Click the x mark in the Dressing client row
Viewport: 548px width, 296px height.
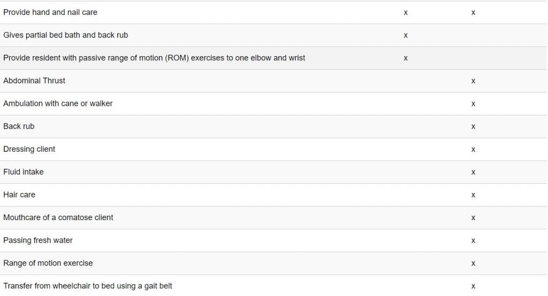tap(473, 150)
